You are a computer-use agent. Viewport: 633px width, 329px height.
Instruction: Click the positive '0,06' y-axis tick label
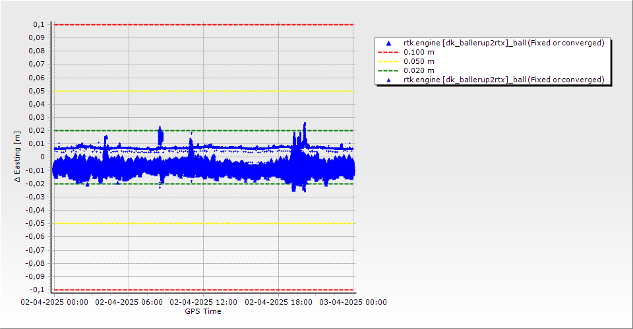[37, 78]
